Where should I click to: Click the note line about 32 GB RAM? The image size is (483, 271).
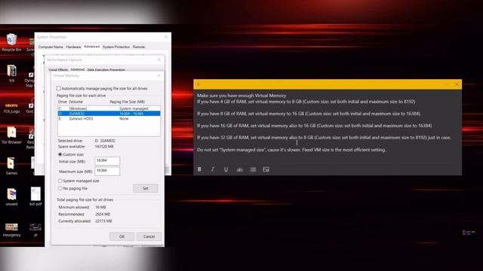(x=324, y=138)
